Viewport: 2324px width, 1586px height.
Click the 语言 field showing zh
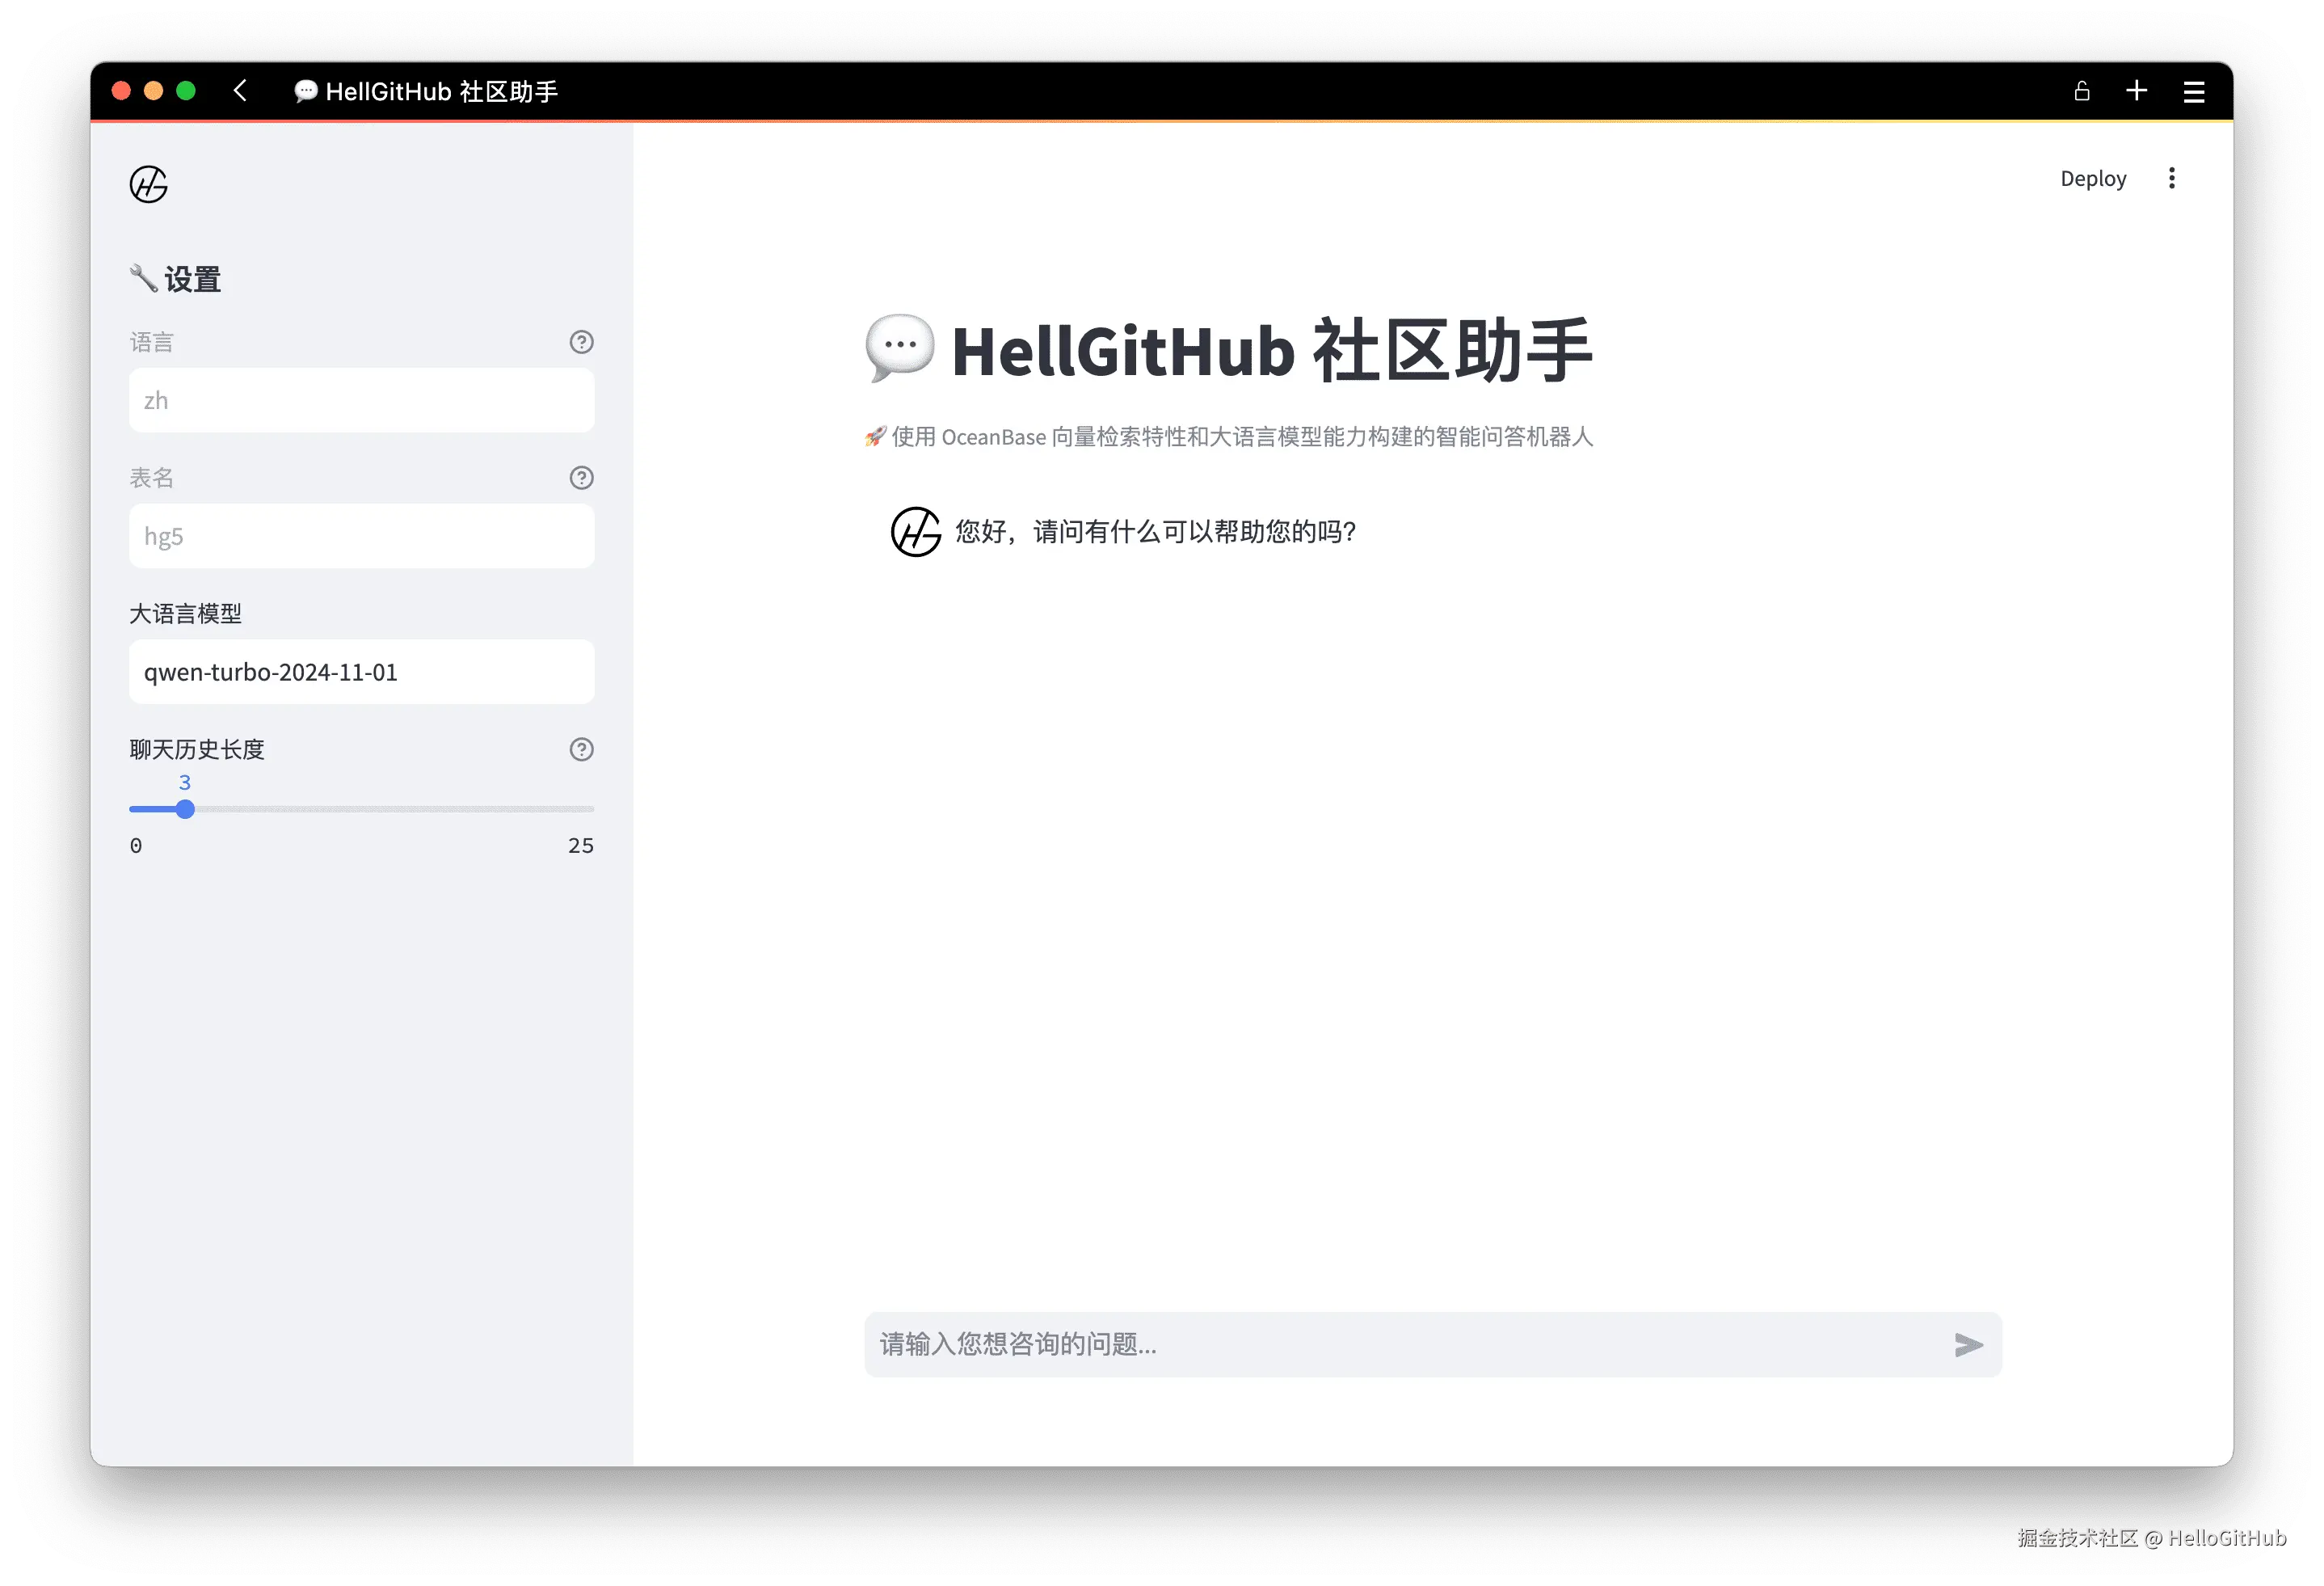pyautogui.click(x=361, y=400)
